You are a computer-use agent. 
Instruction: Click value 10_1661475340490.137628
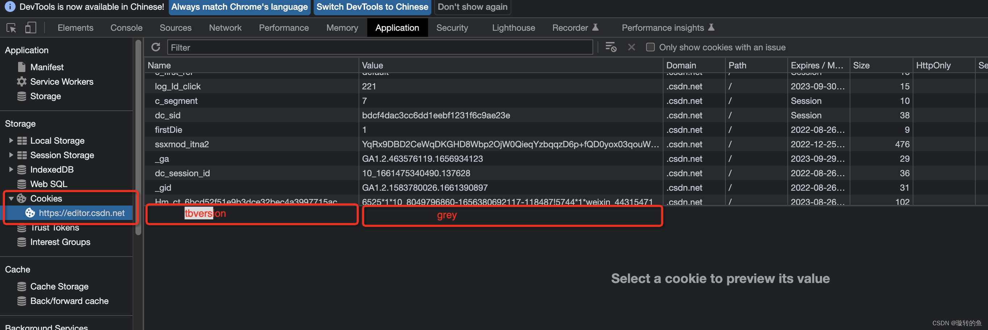416,173
